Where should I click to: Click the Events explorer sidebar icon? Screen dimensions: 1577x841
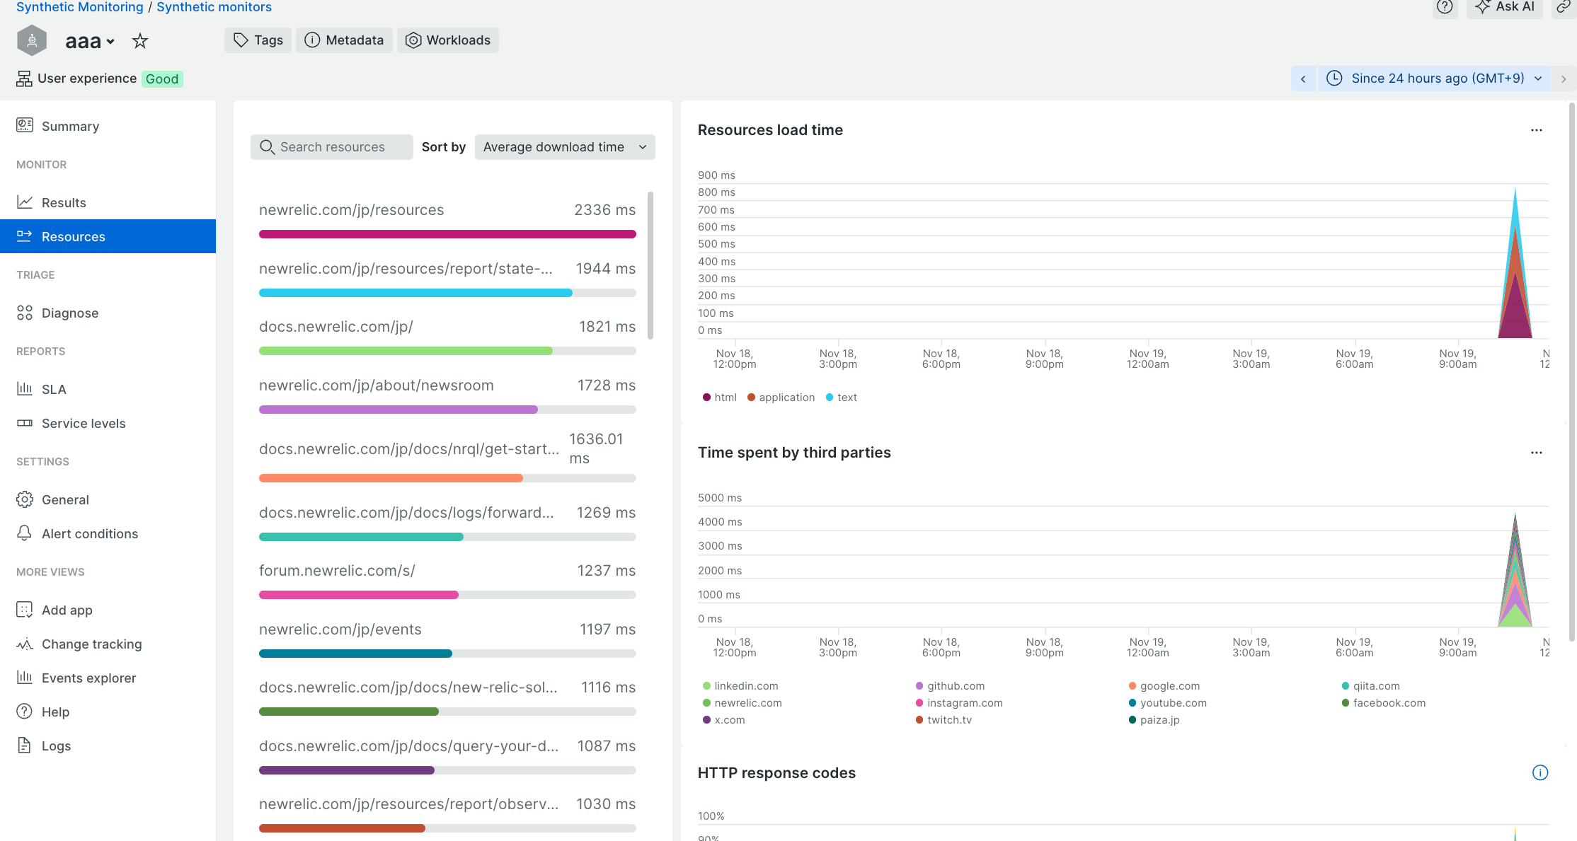click(x=25, y=678)
